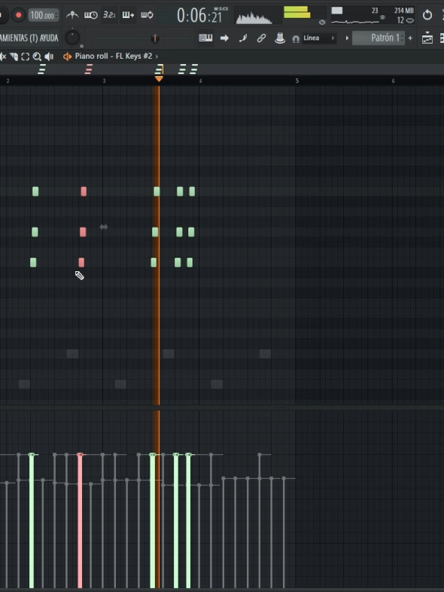Toggle wait for input before playing
444x592 pixels.
tap(90, 15)
